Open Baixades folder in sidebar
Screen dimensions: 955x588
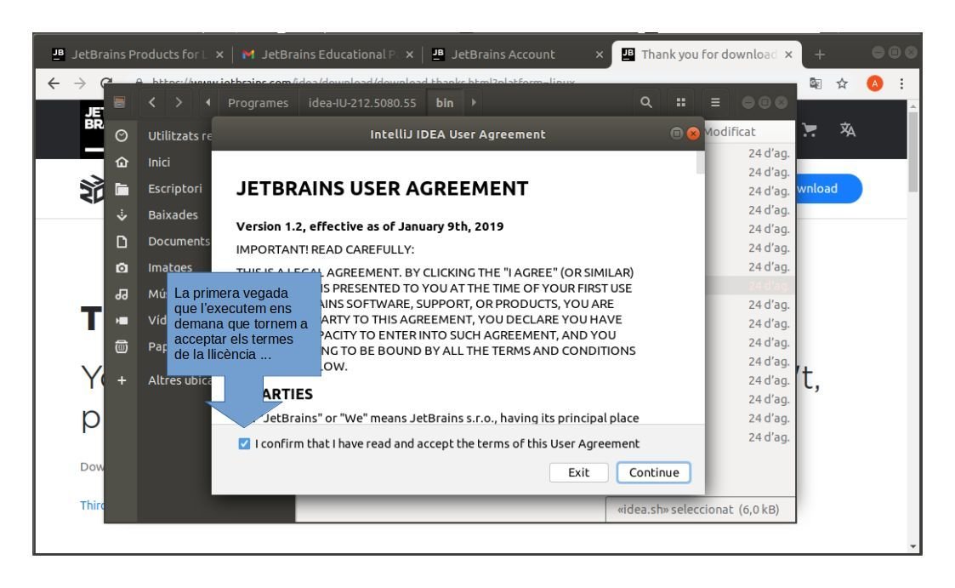pyautogui.click(x=173, y=214)
